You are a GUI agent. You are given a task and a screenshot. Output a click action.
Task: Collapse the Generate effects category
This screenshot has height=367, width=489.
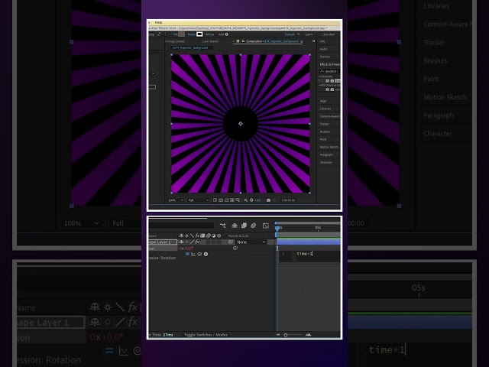[320, 76]
